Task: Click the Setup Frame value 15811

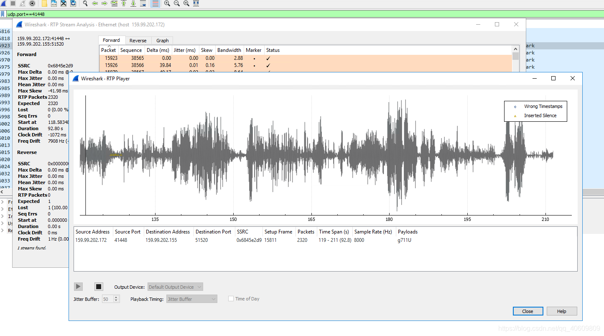Action: coord(270,240)
